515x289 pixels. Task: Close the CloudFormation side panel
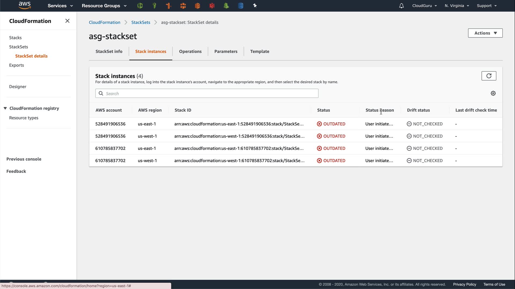[67, 21]
